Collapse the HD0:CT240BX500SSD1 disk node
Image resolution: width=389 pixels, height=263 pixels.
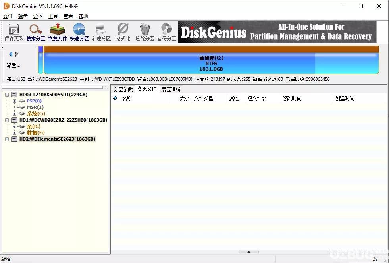click(x=7, y=95)
